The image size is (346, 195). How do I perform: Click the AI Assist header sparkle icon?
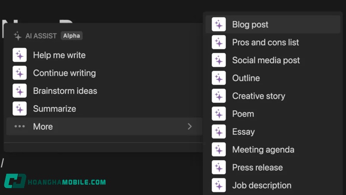pos(18,36)
